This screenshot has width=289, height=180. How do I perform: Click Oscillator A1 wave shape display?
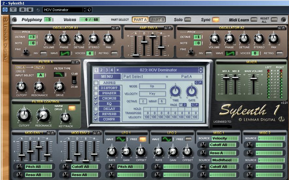coord(65,53)
